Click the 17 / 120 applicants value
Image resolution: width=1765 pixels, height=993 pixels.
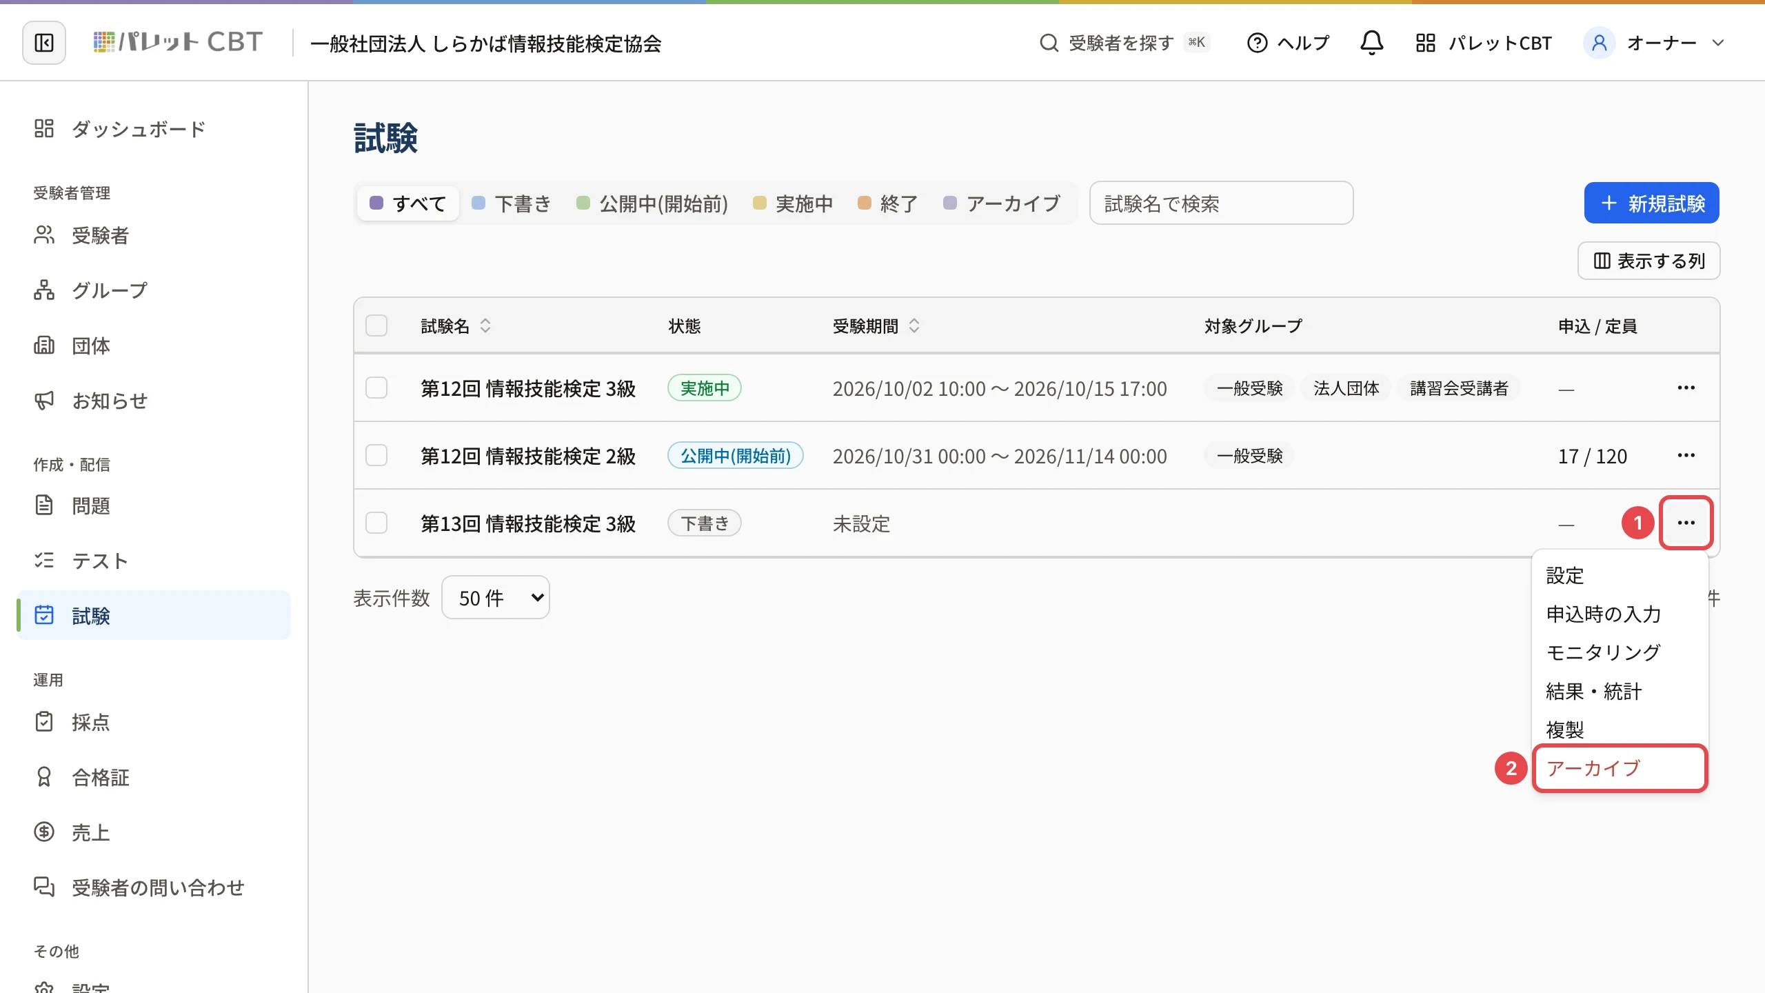point(1593,457)
